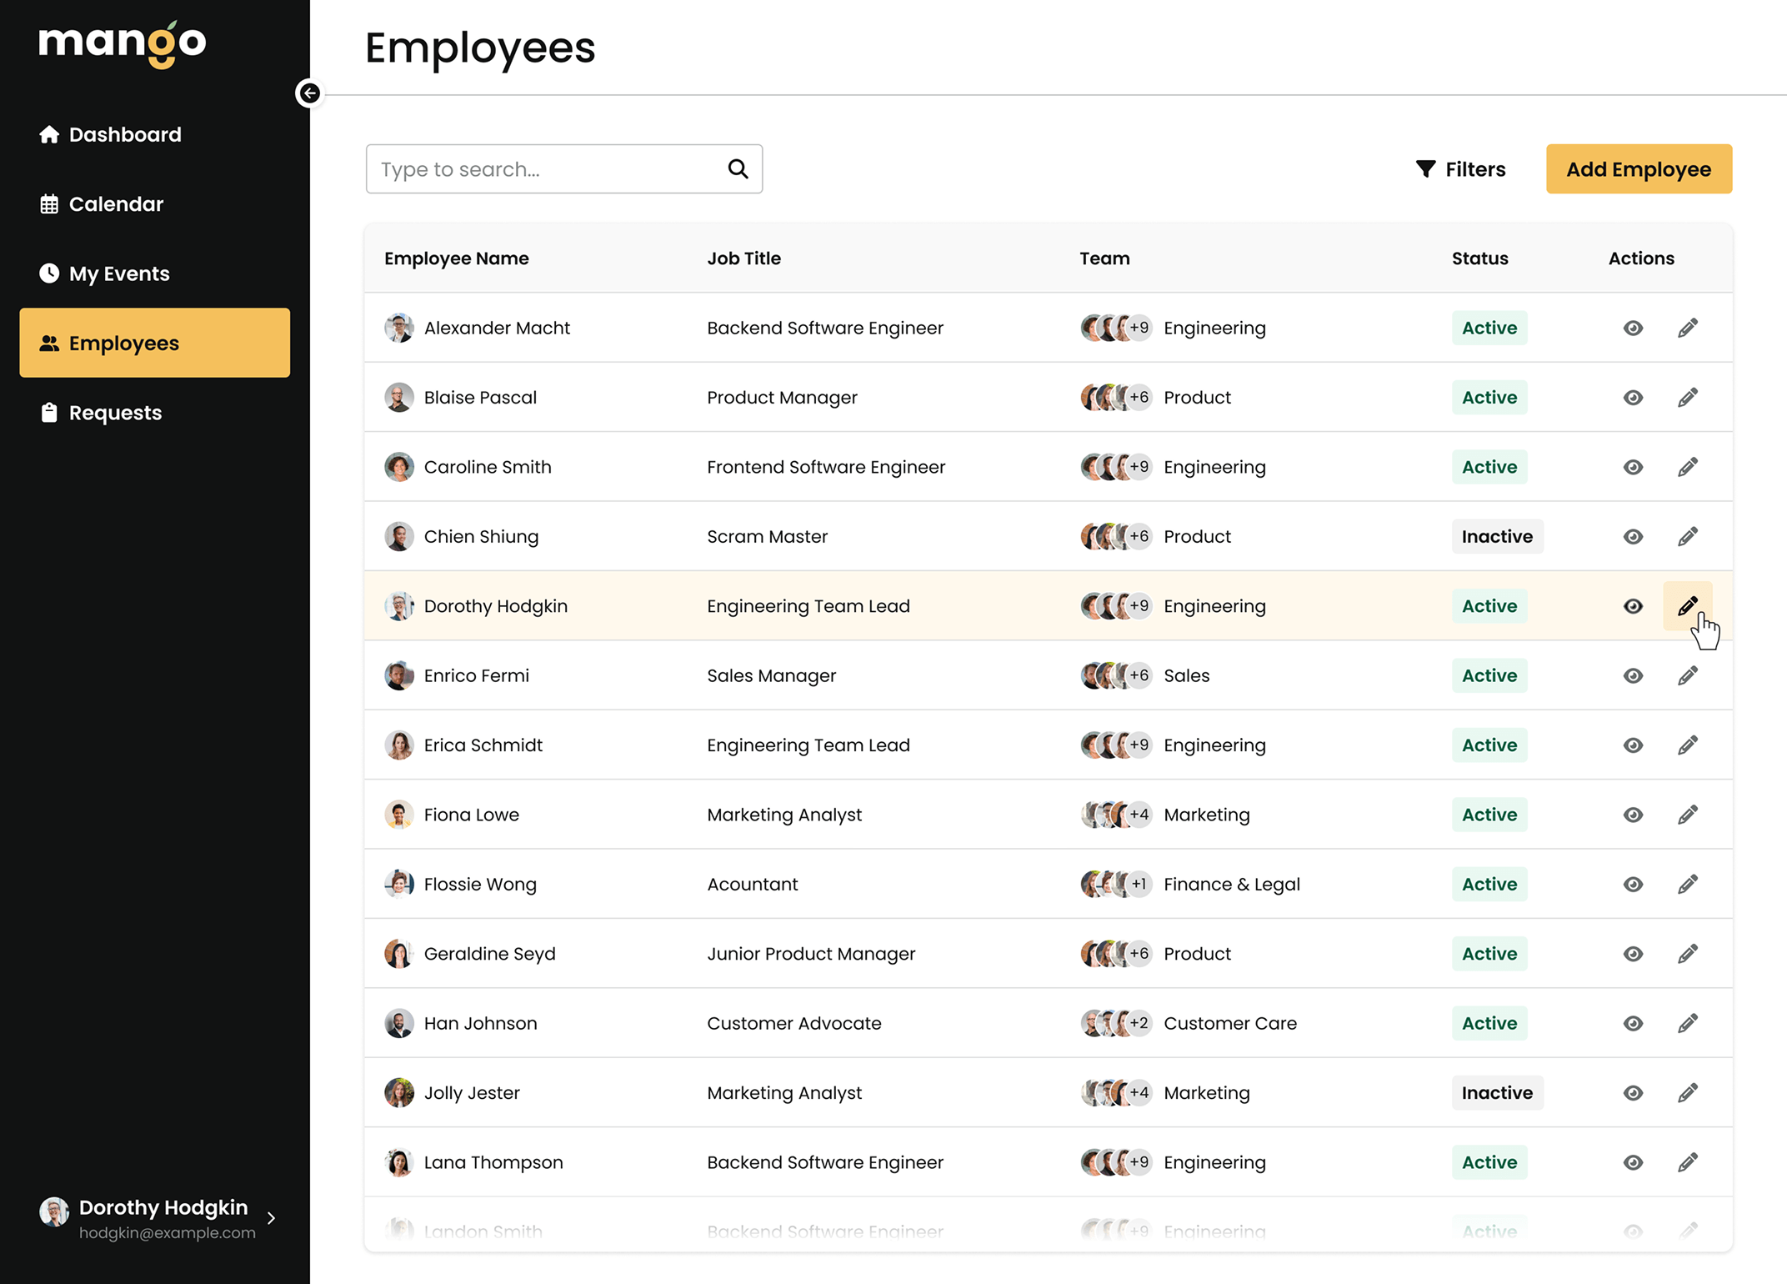This screenshot has width=1787, height=1284.
Task: Expand Engineering team members on Caroline Smith's row
Action: [x=1139, y=467]
